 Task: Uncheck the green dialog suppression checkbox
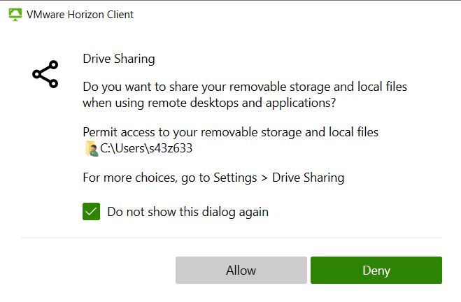coord(91,211)
